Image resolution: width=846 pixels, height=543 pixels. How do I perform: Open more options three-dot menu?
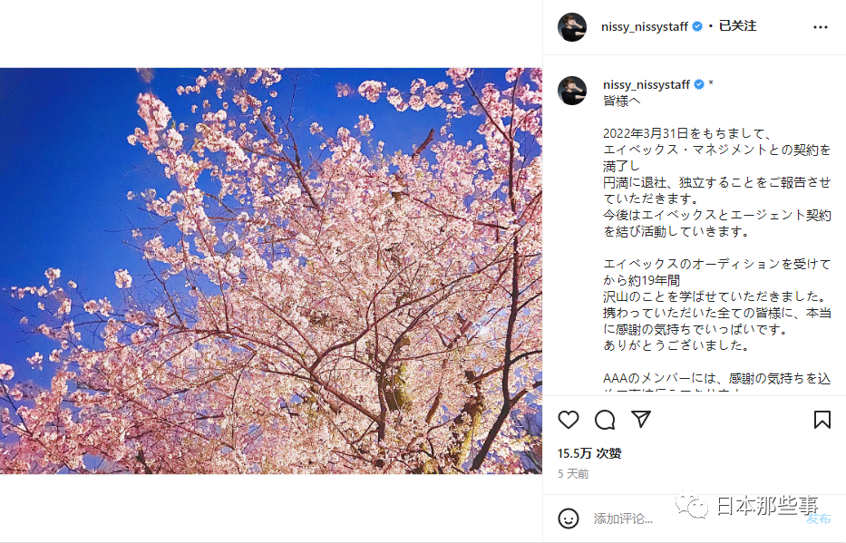821,27
